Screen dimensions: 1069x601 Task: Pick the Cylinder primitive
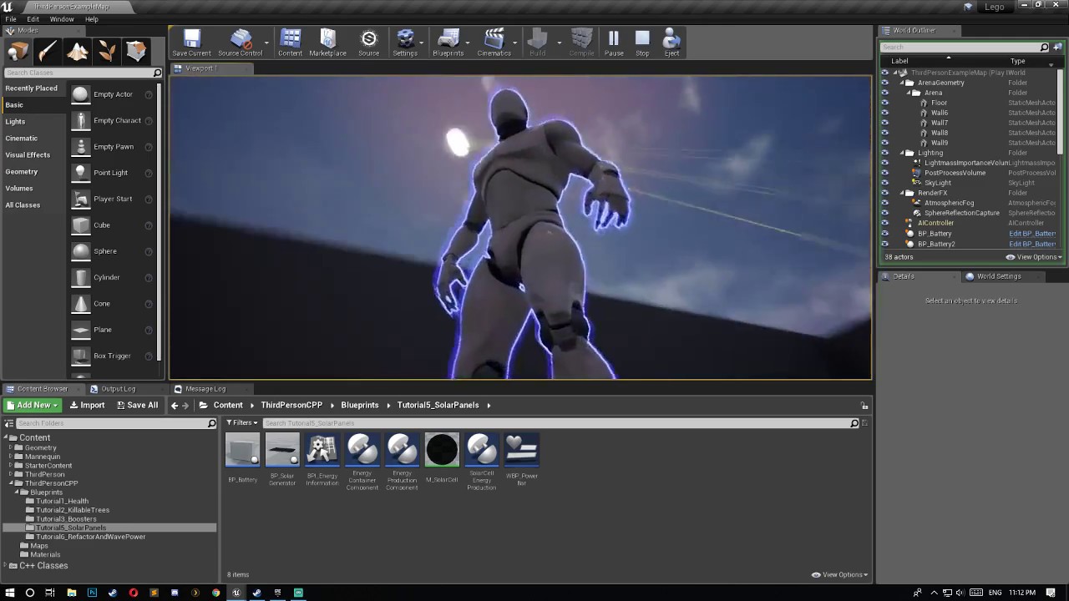tap(113, 277)
